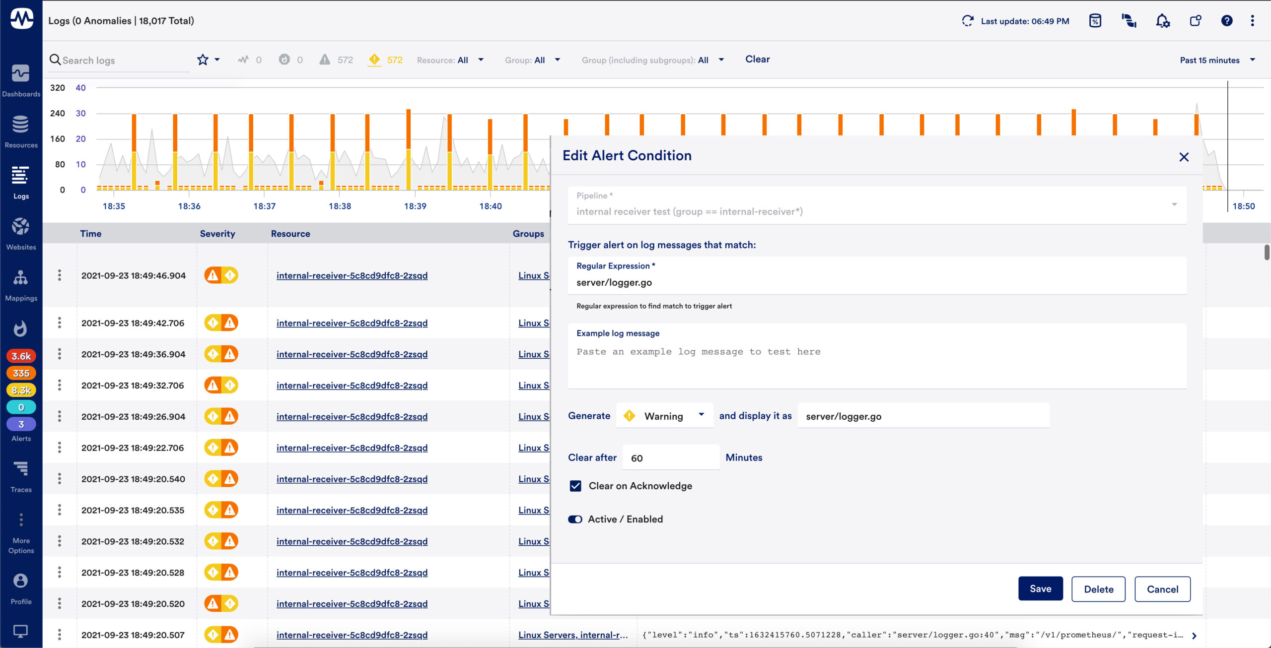1271x648 pixels.
Task: Click the Clear filters button
Action: (x=757, y=59)
